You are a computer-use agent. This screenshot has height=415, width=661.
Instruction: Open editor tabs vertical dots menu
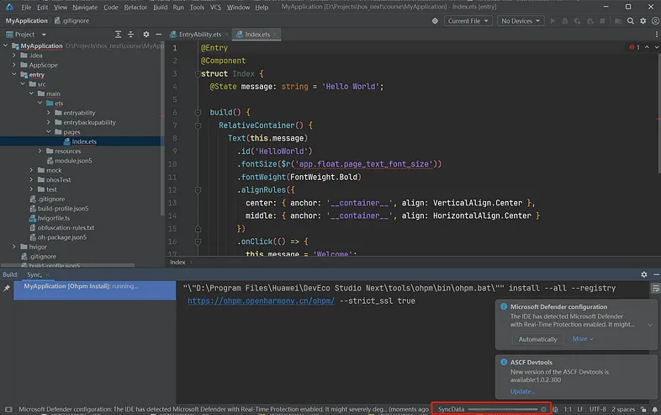click(x=656, y=35)
